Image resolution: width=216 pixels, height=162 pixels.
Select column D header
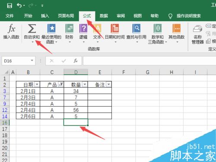pos(76,72)
